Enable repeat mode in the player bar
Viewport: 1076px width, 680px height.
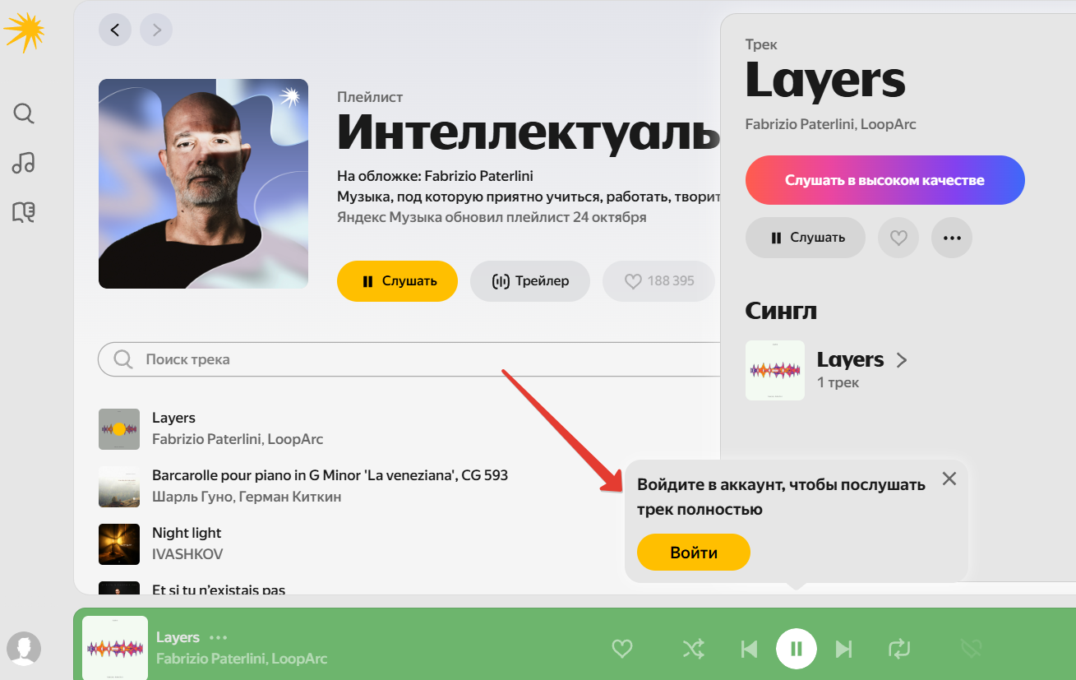[899, 649]
